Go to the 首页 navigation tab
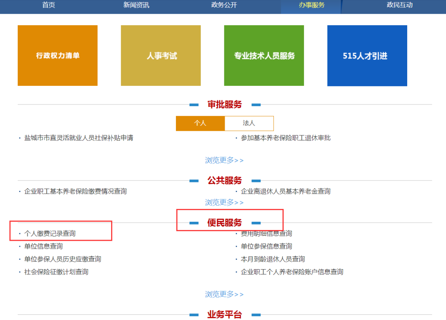The image size is (446, 320). 49,5
